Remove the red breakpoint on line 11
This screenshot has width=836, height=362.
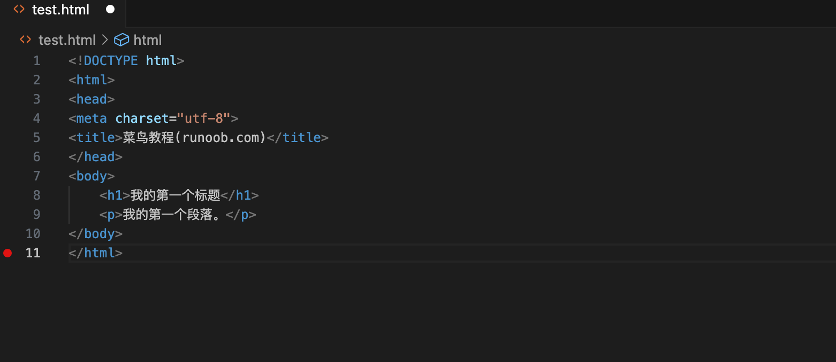coord(7,253)
